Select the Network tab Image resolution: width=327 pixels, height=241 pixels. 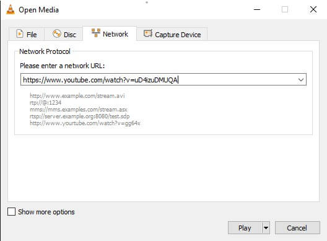[110, 33]
